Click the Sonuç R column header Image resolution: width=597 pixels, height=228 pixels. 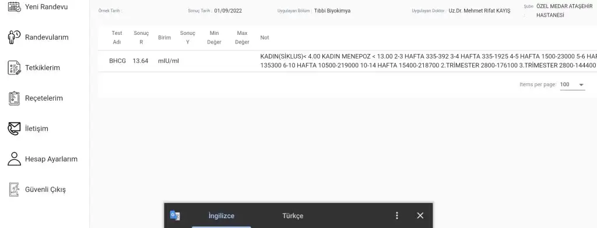(141, 37)
